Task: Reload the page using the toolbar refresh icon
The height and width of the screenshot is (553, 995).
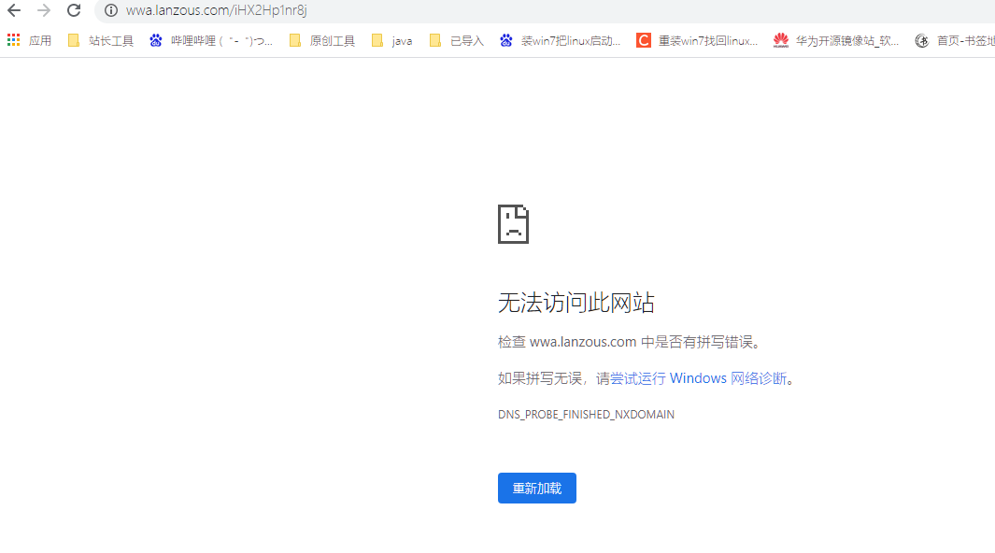Action: (x=74, y=11)
